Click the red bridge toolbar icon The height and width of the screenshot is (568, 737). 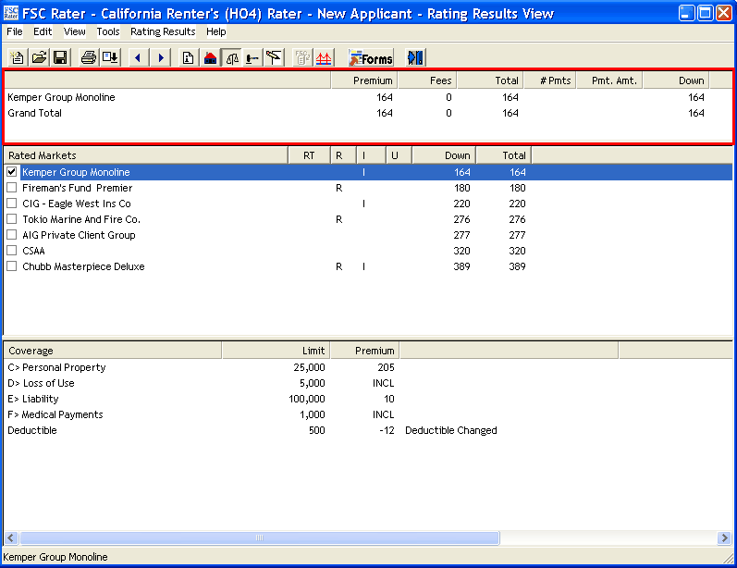pos(324,58)
